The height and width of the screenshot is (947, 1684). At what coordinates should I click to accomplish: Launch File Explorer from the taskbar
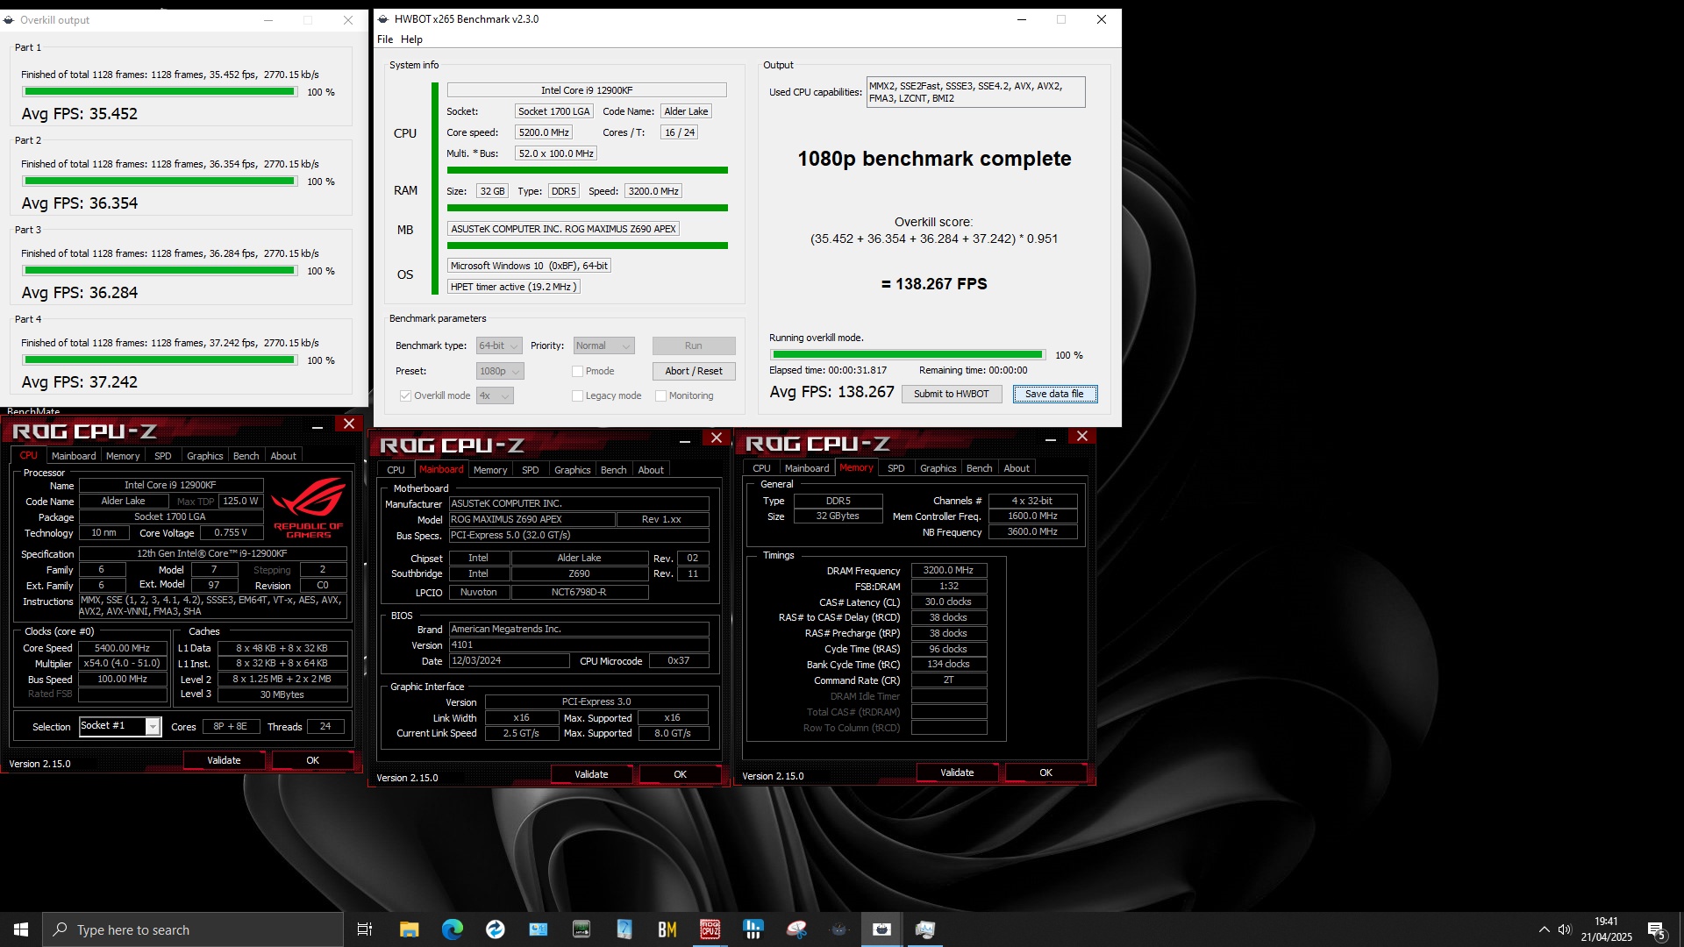pyautogui.click(x=409, y=929)
